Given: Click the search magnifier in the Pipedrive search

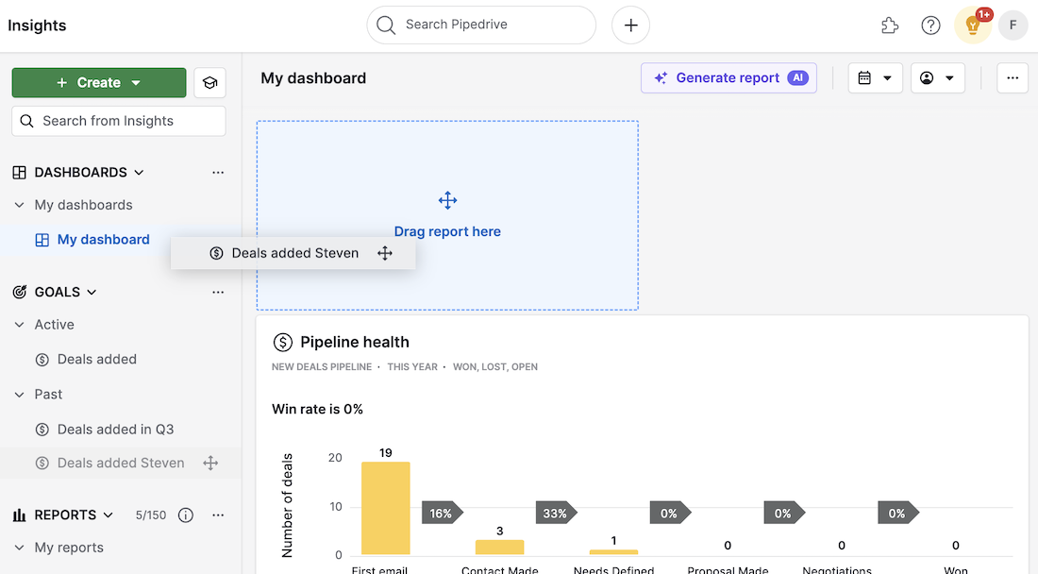Looking at the screenshot, I should click(x=385, y=25).
